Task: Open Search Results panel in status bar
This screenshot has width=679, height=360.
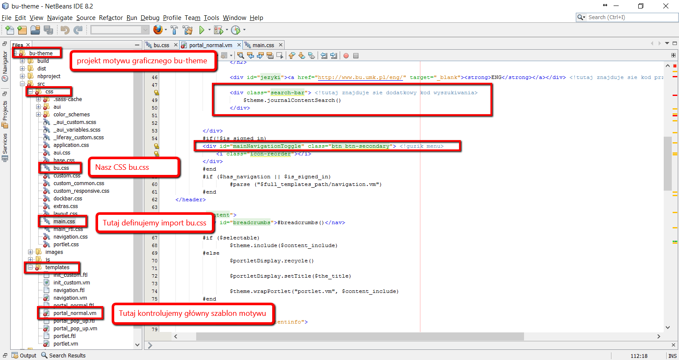Action: (x=63, y=355)
